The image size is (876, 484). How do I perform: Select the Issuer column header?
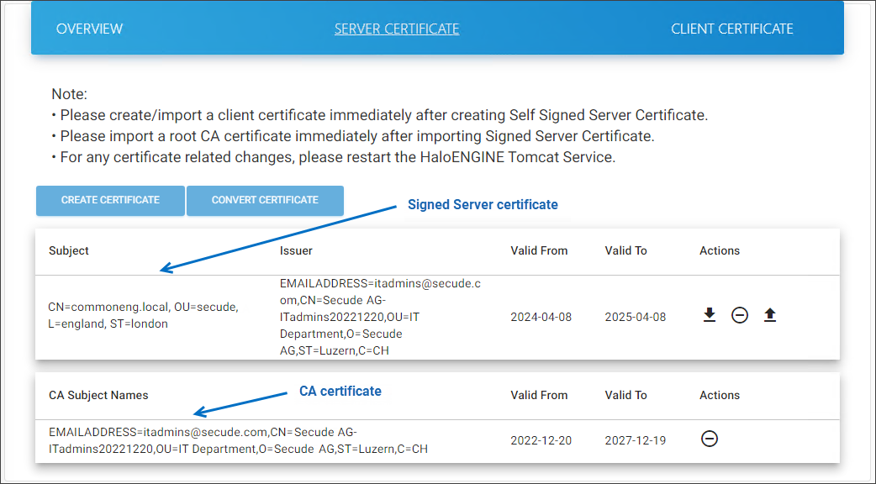tap(296, 250)
